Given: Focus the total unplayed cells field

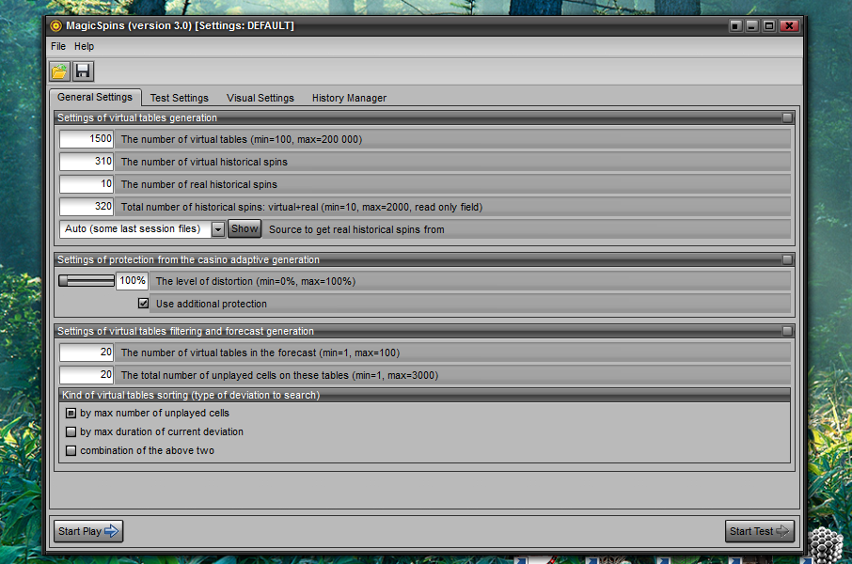Looking at the screenshot, I should coord(87,375).
